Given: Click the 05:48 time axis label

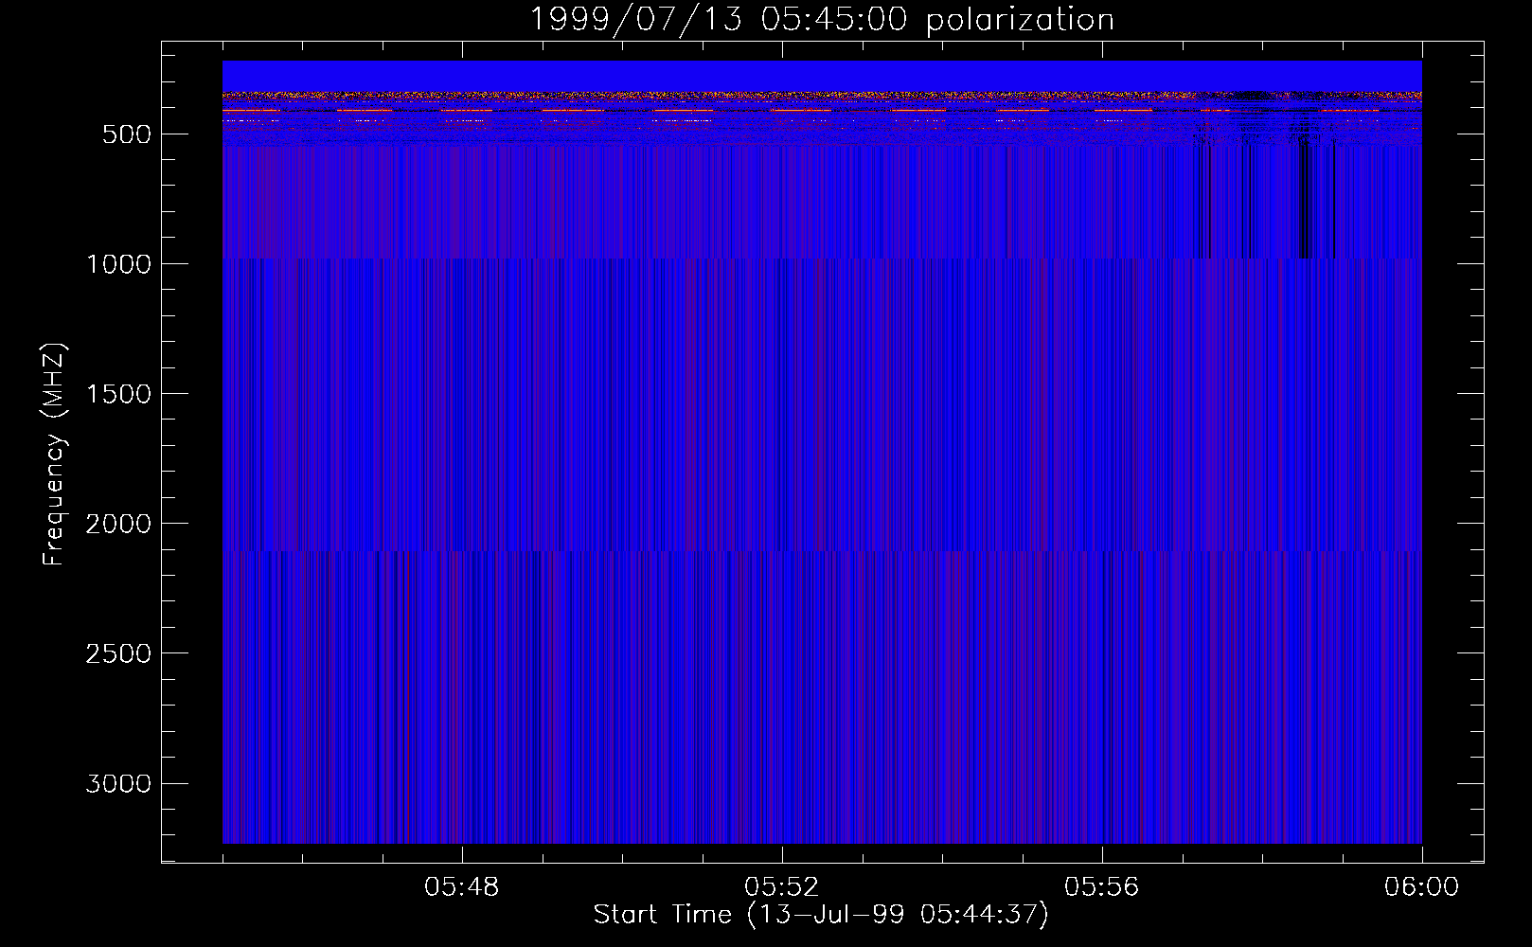Looking at the screenshot, I should point(461,887).
